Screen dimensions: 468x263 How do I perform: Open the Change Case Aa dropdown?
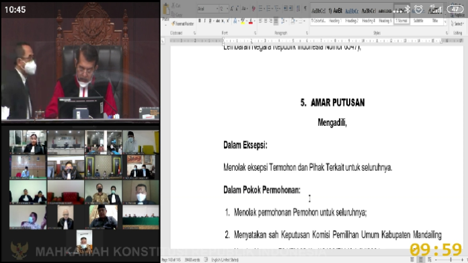(x=245, y=9)
